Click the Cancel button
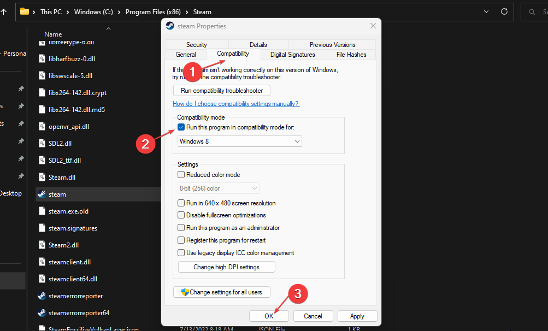This screenshot has width=548, height=331. tap(313, 316)
